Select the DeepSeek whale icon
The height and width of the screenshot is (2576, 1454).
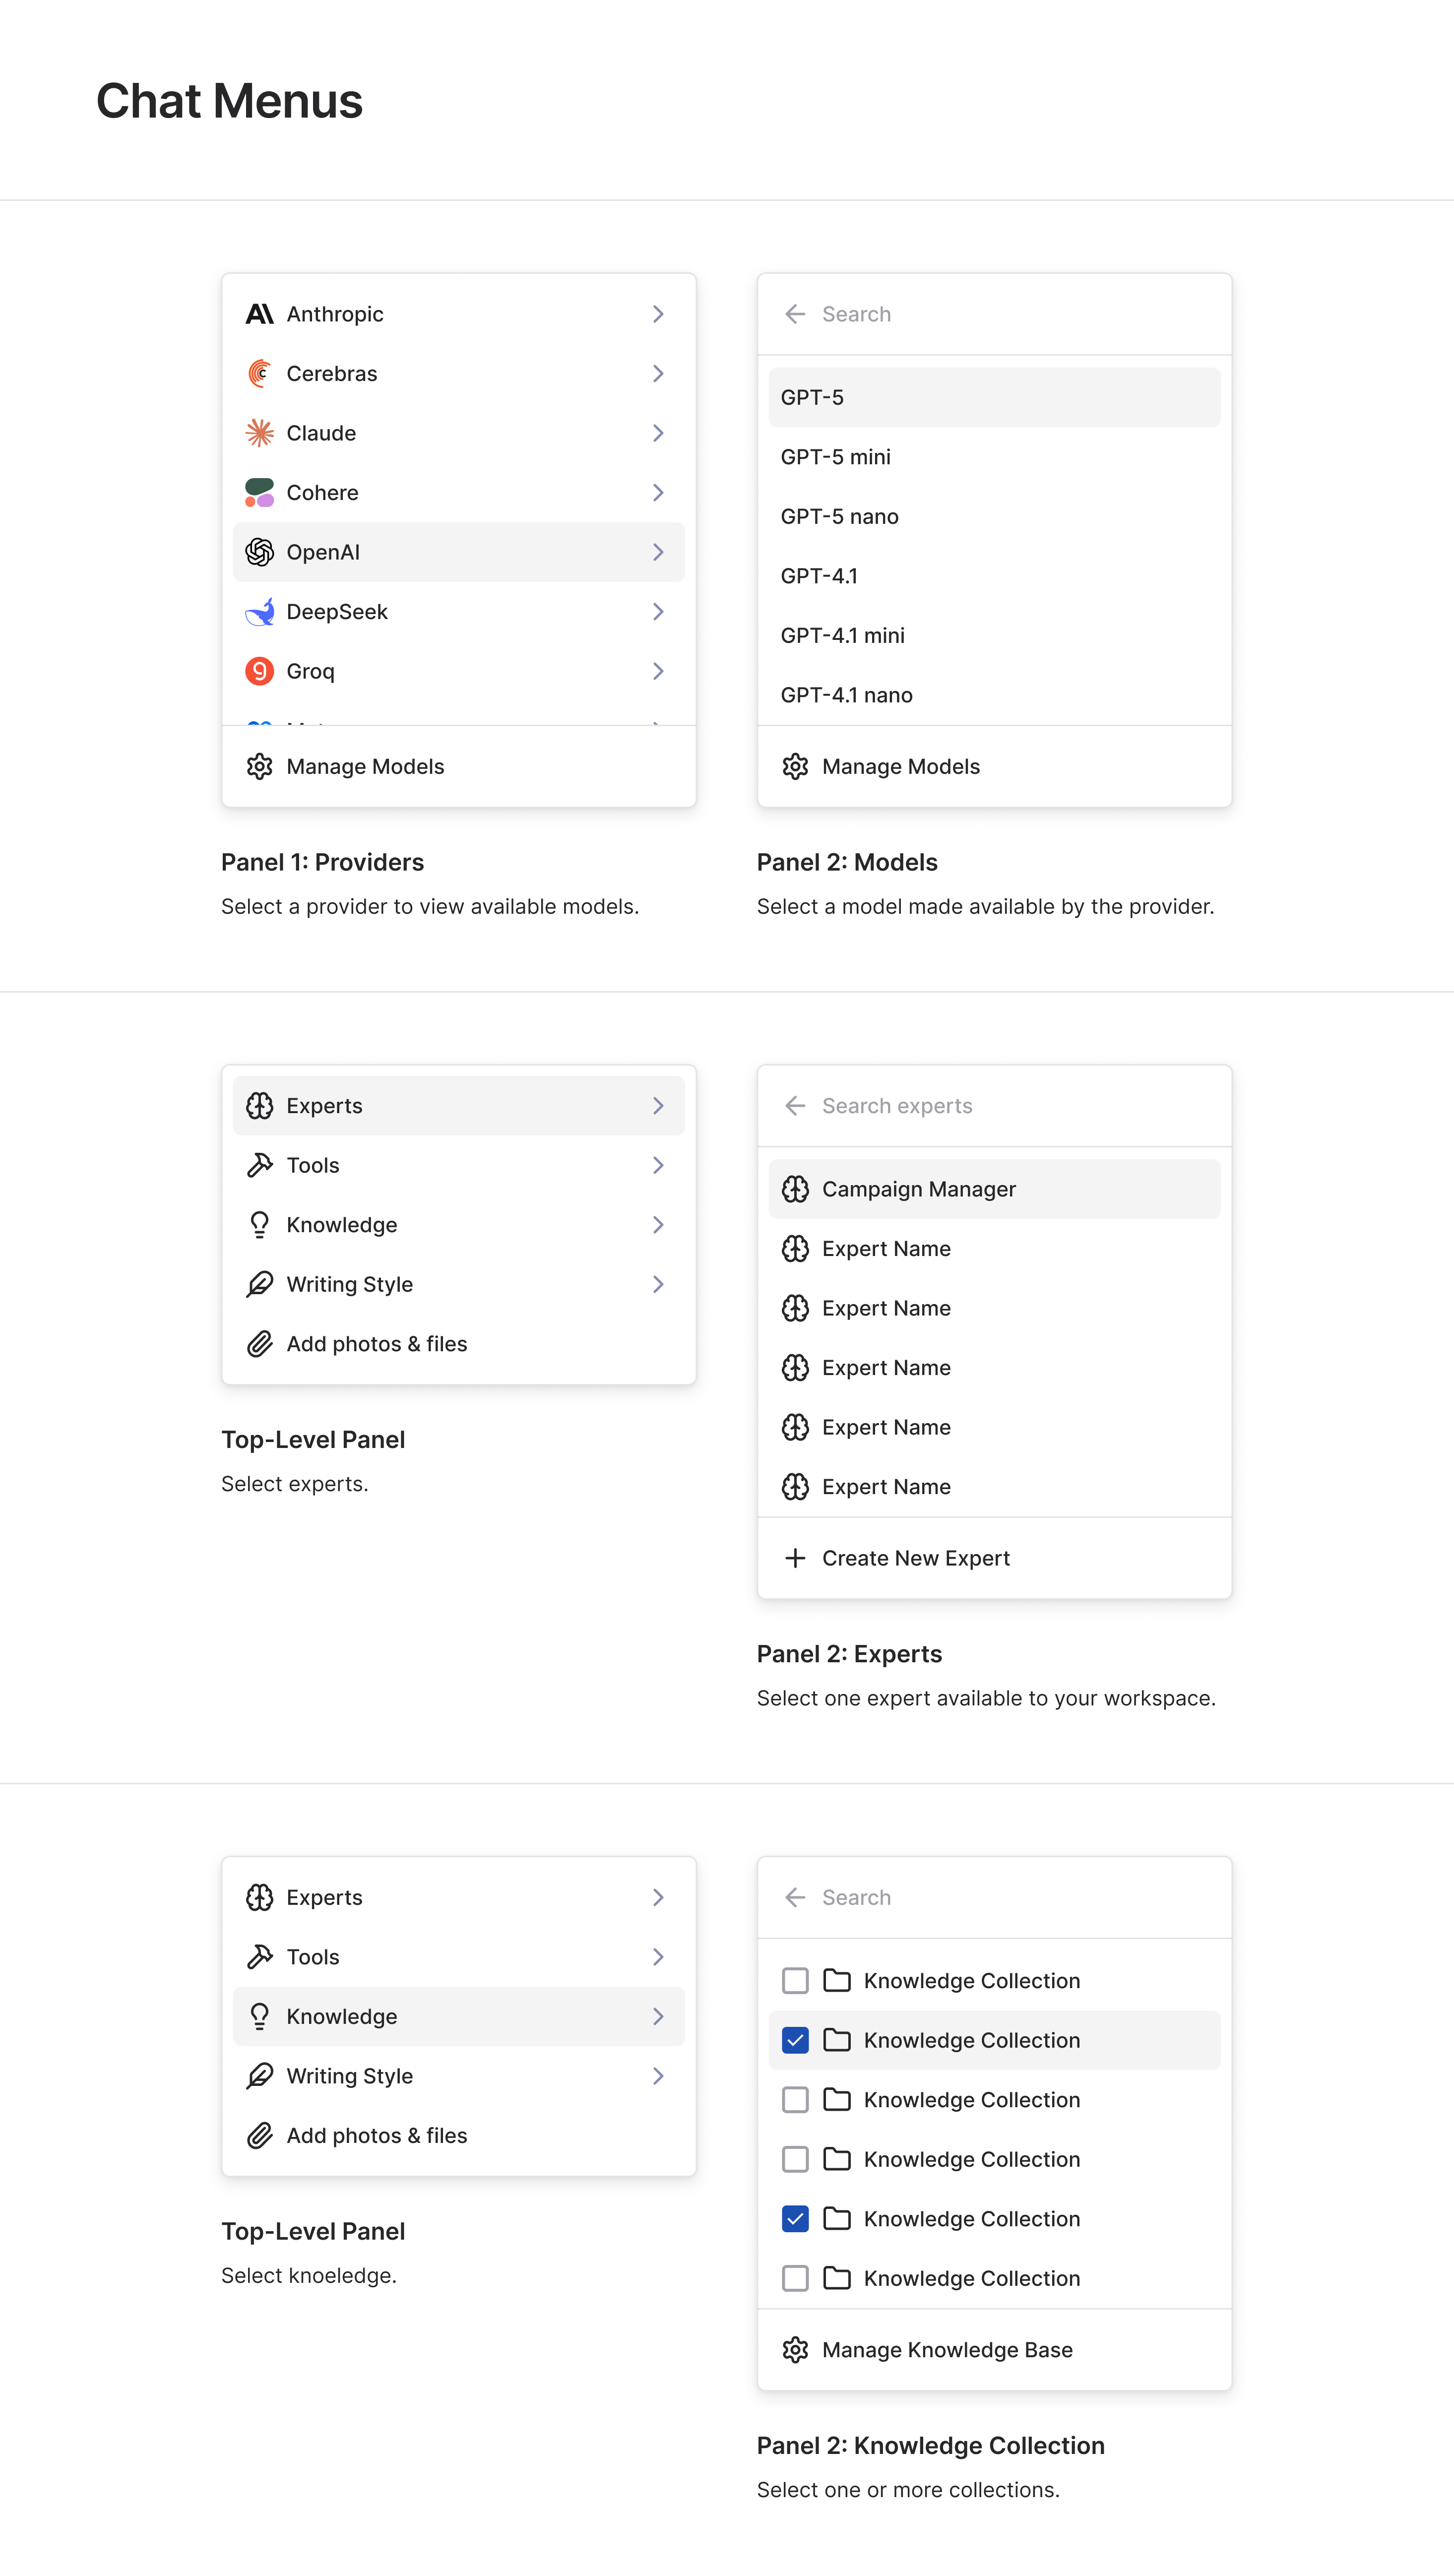click(x=259, y=611)
